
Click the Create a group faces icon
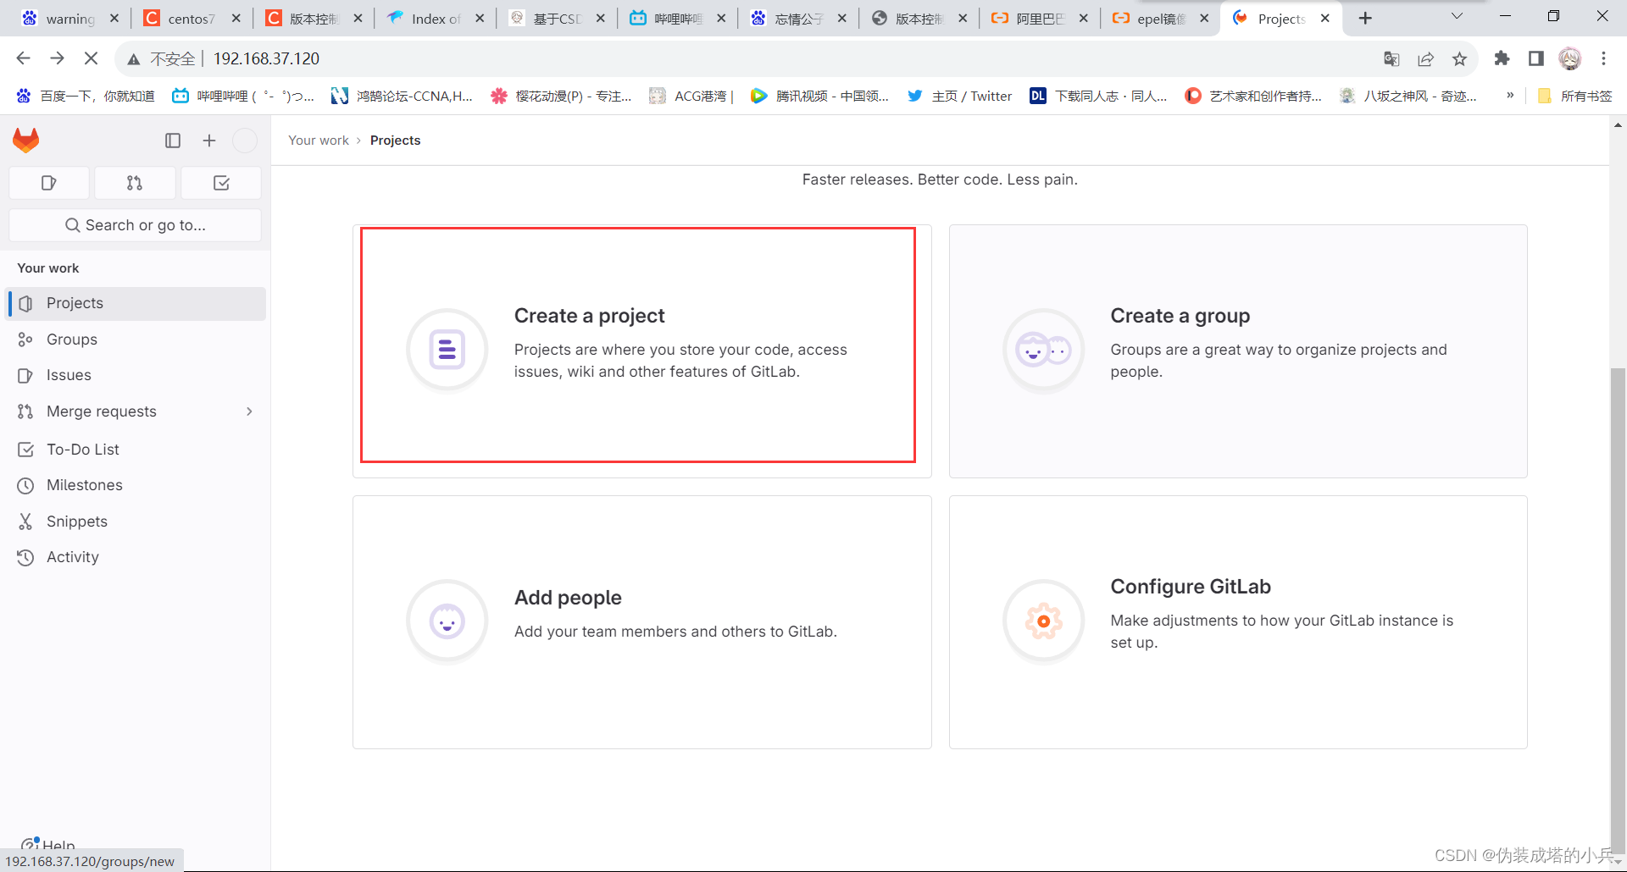pyautogui.click(x=1044, y=350)
